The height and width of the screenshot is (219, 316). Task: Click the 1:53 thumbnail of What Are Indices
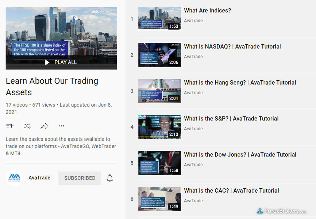coord(159,19)
